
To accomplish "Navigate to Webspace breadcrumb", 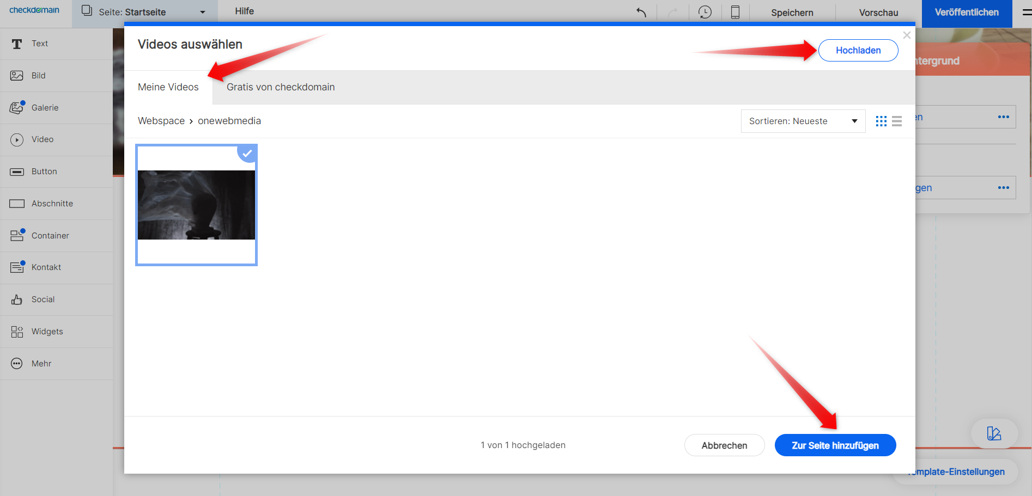I will [x=161, y=121].
